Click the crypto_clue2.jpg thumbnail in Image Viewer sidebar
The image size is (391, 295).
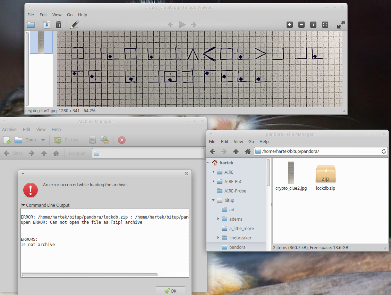coord(41,42)
